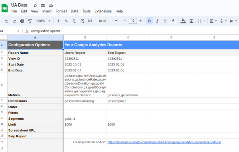
Task: Select the 'ga:campaign' cell
Action: point(128,101)
